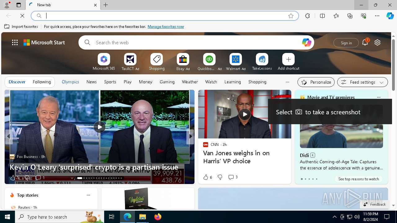Click the Microsoft Start logo
The width and height of the screenshot is (397, 223).
[x=44, y=42]
